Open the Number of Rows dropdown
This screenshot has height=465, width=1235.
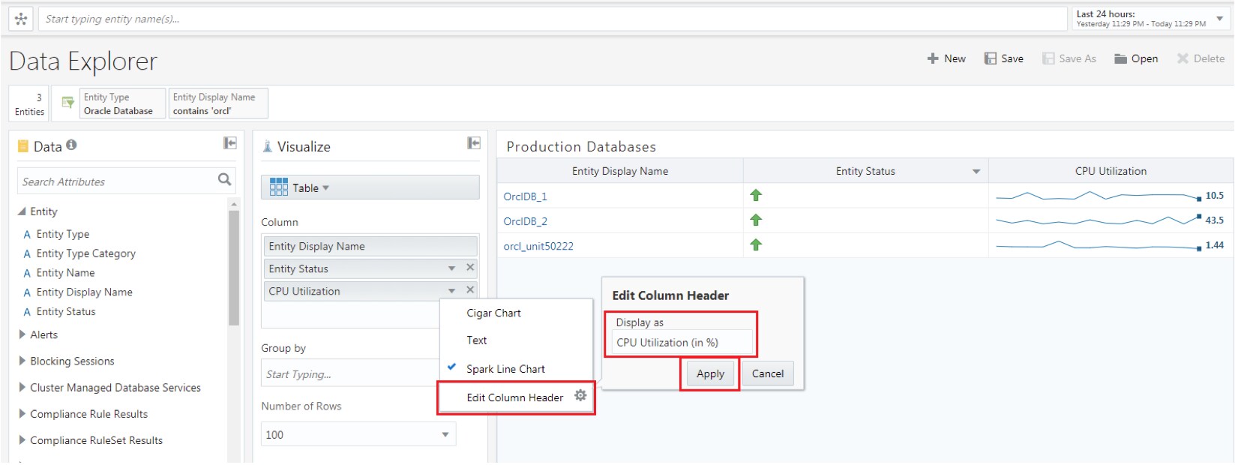tap(445, 434)
